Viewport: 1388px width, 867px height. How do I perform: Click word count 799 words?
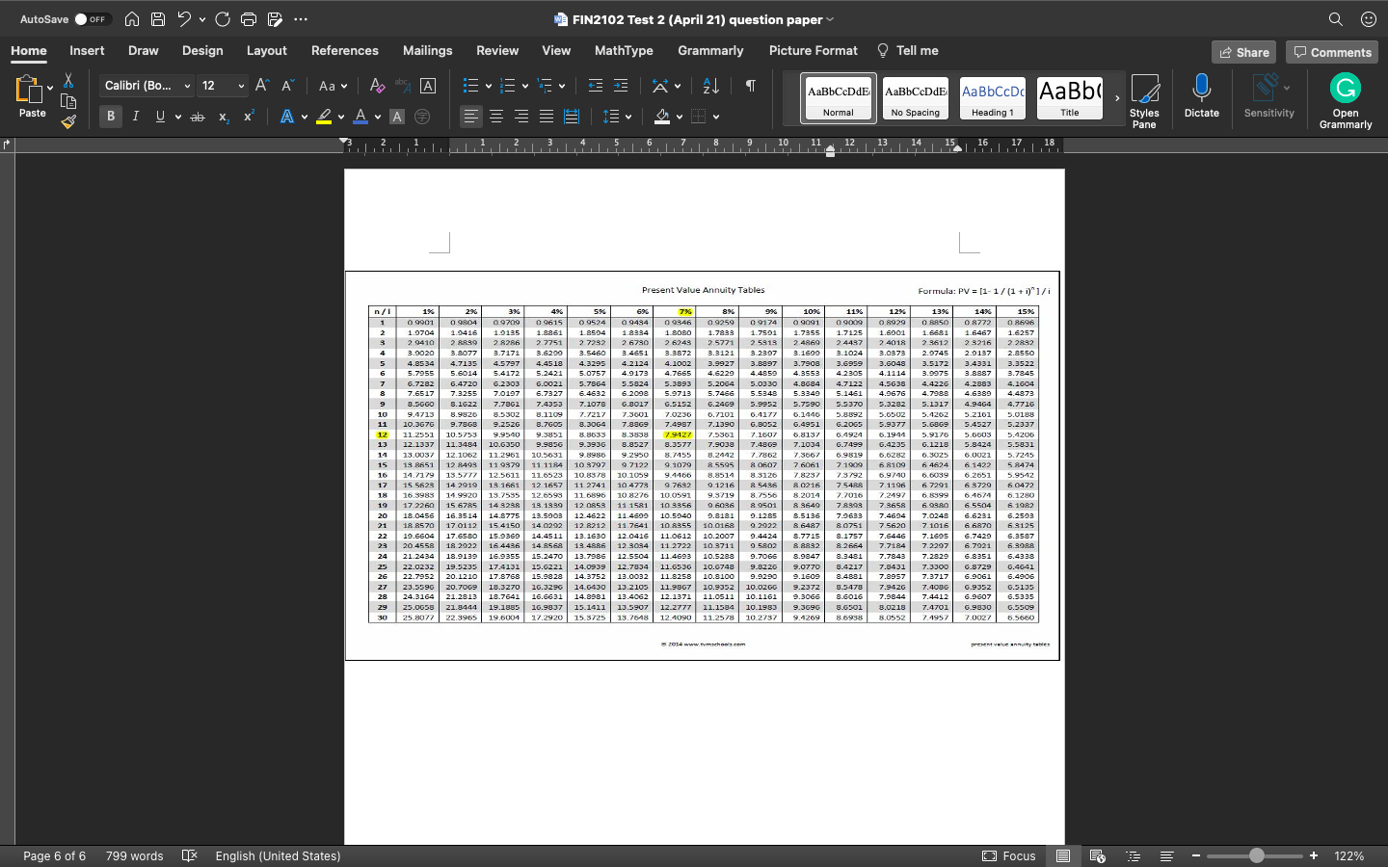click(x=134, y=855)
